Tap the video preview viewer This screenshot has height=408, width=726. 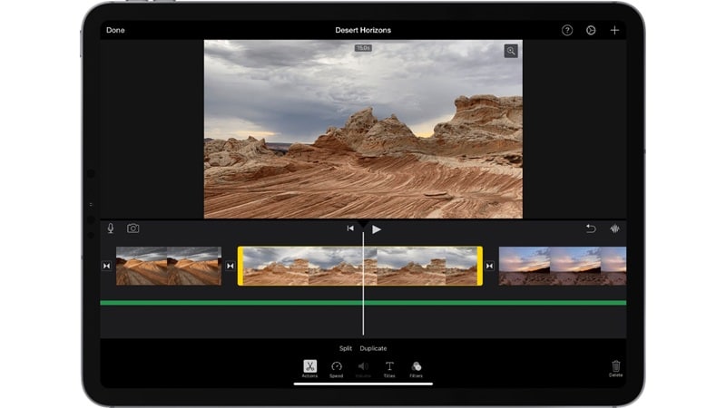click(x=363, y=129)
